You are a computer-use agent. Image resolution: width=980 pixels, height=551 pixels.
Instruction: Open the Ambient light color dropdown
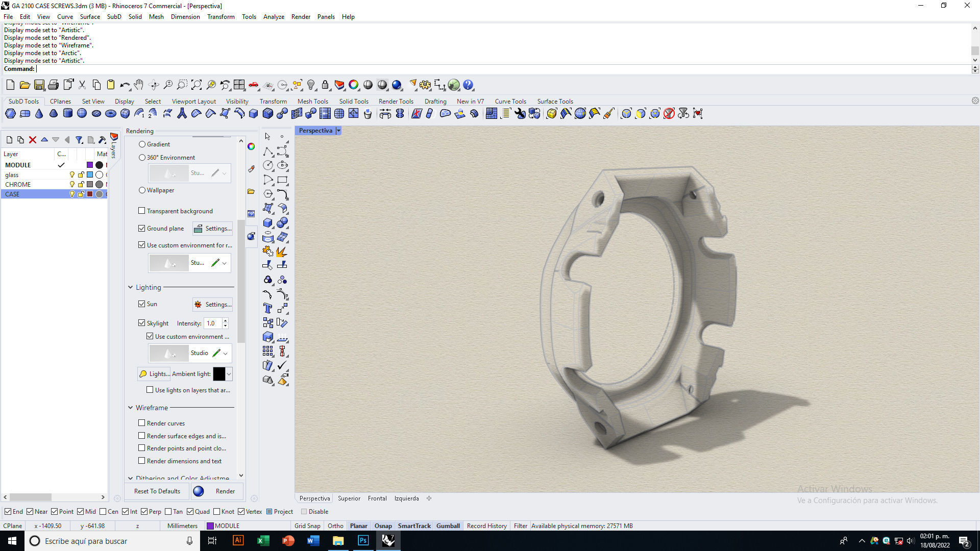[229, 374]
